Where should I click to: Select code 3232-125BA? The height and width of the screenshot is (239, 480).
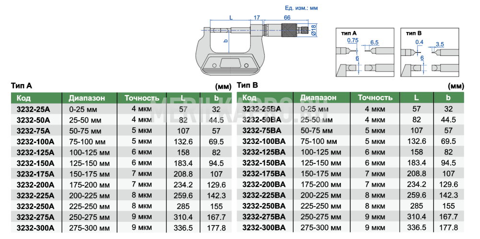264,152
